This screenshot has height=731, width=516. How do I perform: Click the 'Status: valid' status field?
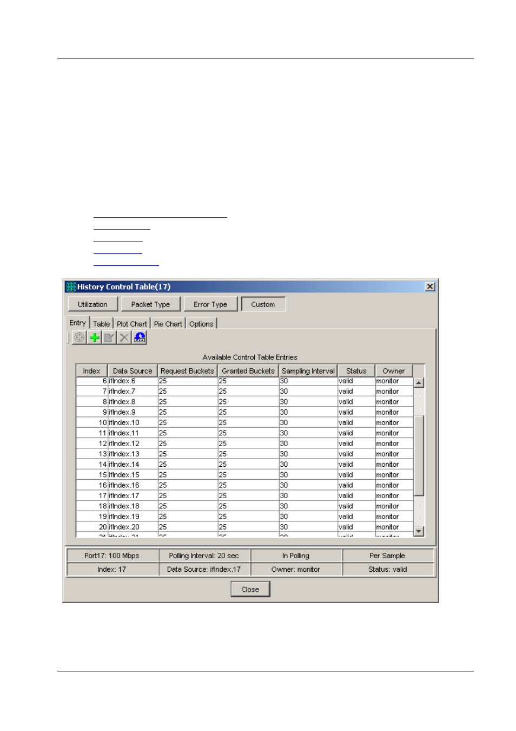tap(387, 569)
